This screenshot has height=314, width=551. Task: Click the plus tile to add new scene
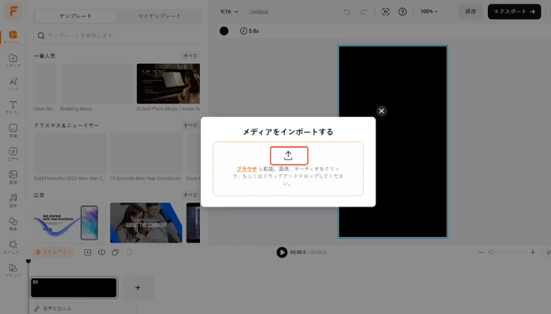tap(138, 288)
